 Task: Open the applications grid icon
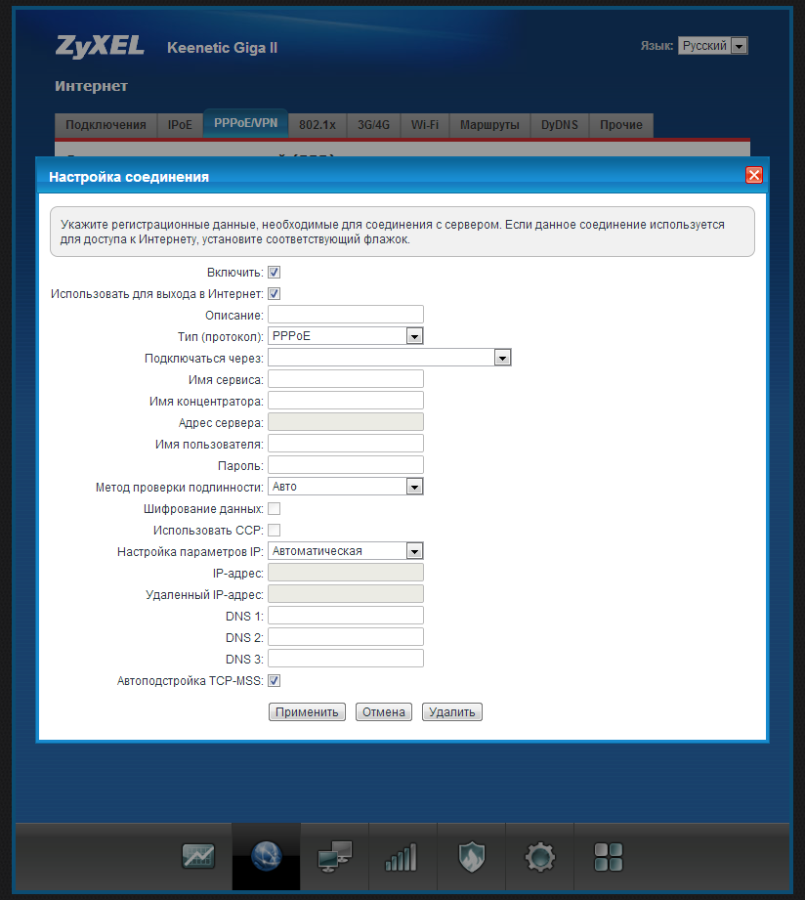pos(609,857)
